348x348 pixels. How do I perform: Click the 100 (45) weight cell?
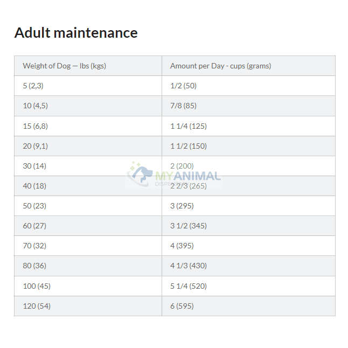pos(37,286)
